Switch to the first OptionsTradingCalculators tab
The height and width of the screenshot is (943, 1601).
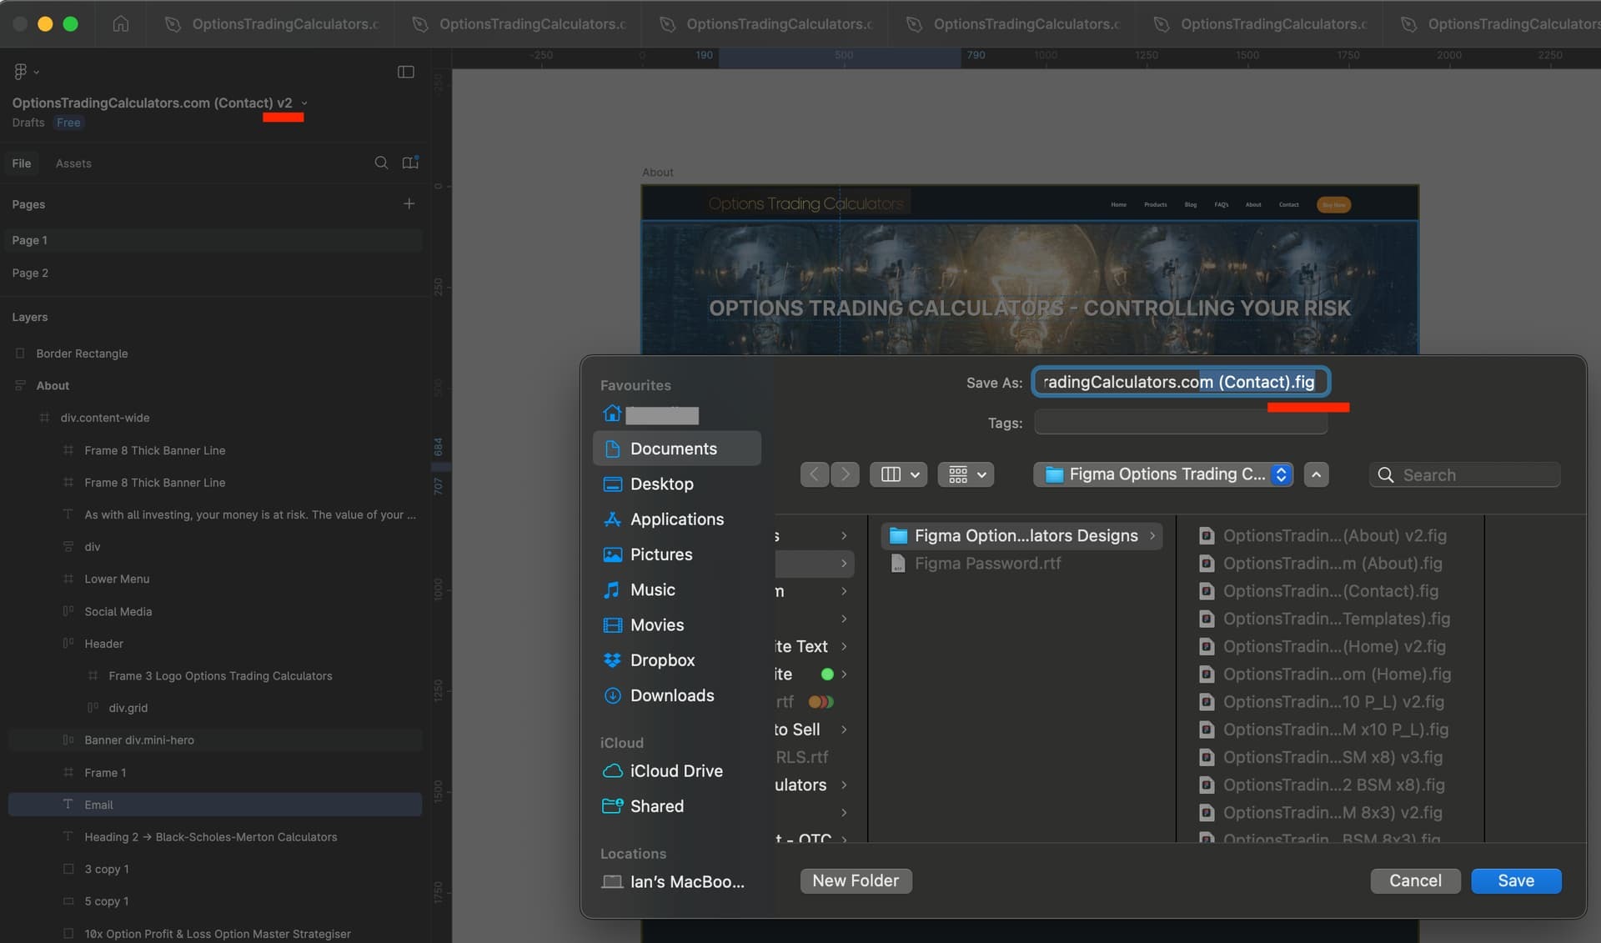tap(270, 24)
